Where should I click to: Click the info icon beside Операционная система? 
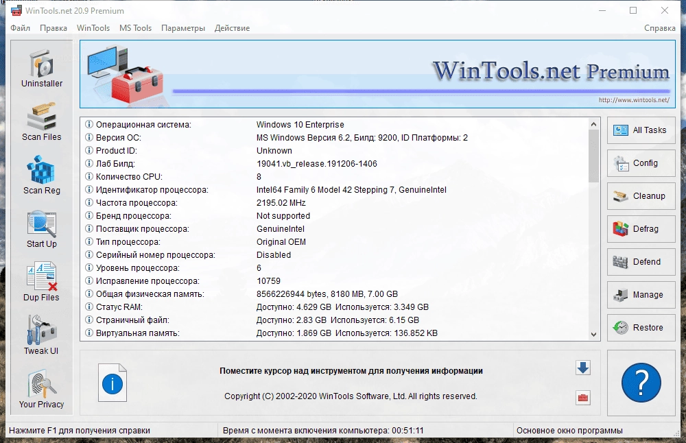click(x=88, y=124)
